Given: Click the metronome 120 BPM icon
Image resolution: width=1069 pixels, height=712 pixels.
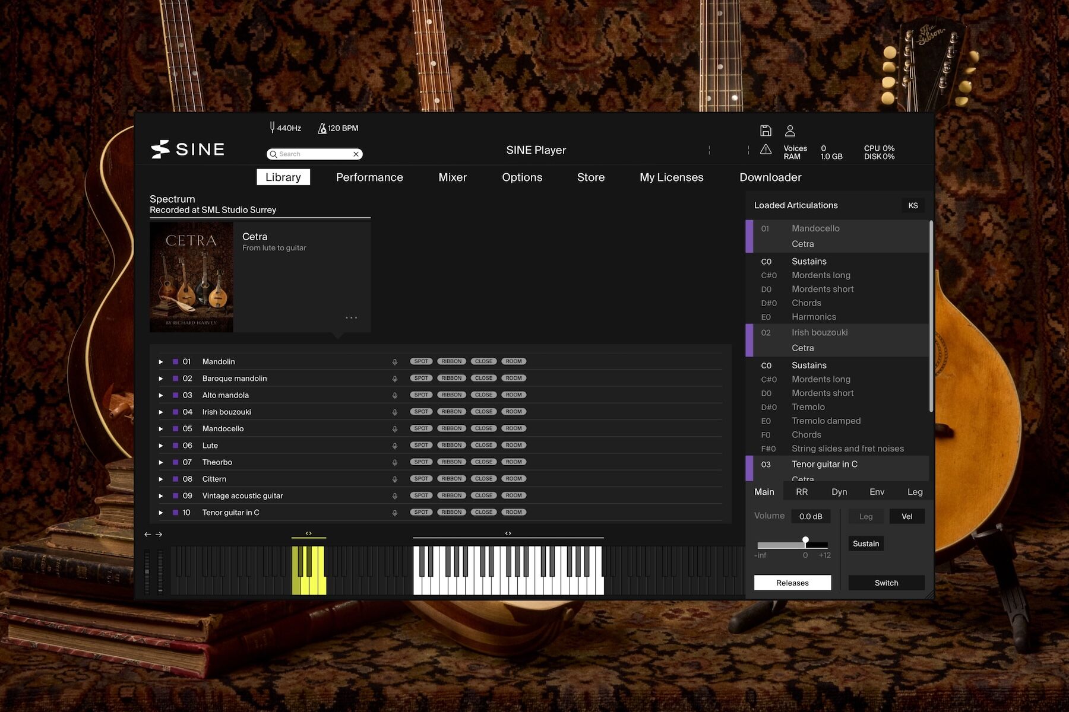Looking at the screenshot, I should pyautogui.click(x=322, y=128).
